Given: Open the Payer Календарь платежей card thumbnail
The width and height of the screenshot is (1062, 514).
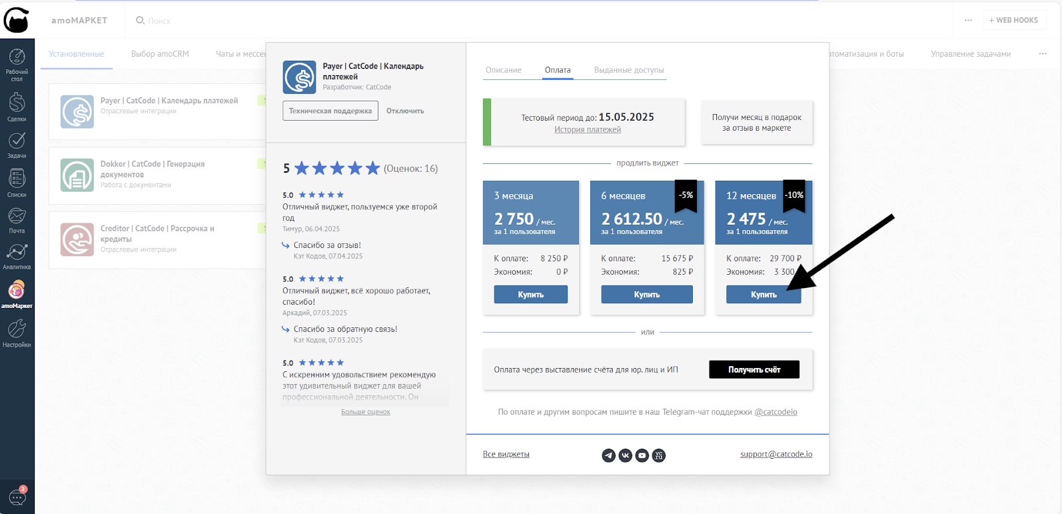Looking at the screenshot, I should [x=77, y=111].
